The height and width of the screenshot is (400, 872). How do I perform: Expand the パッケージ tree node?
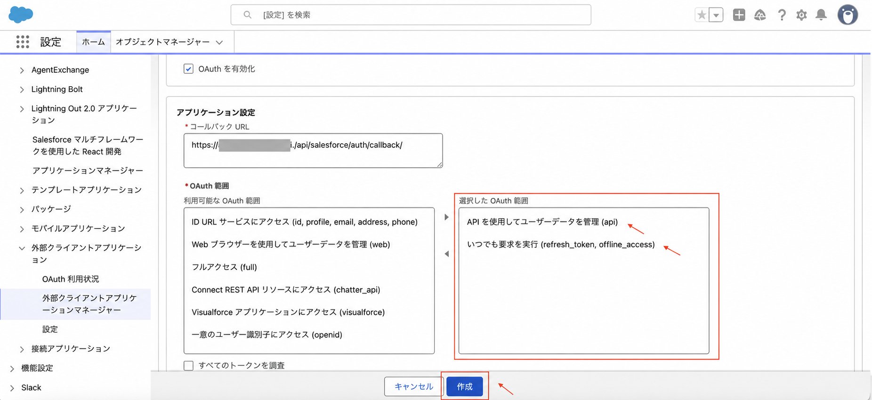[22, 210]
